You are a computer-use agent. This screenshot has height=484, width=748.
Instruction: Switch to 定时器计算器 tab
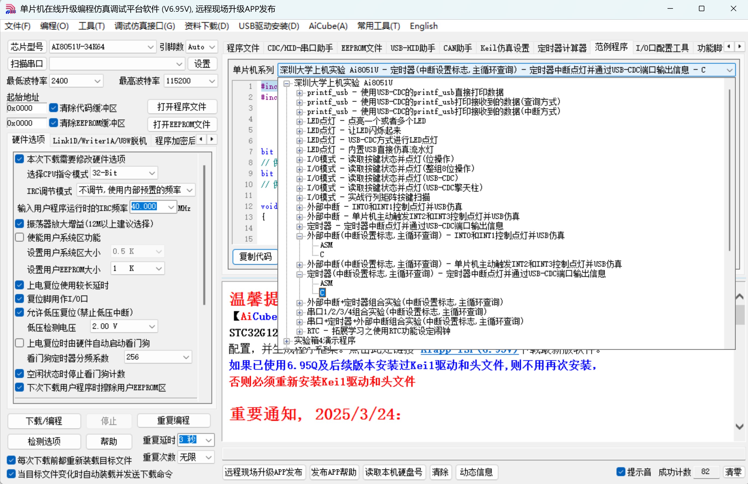[x=562, y=48]
